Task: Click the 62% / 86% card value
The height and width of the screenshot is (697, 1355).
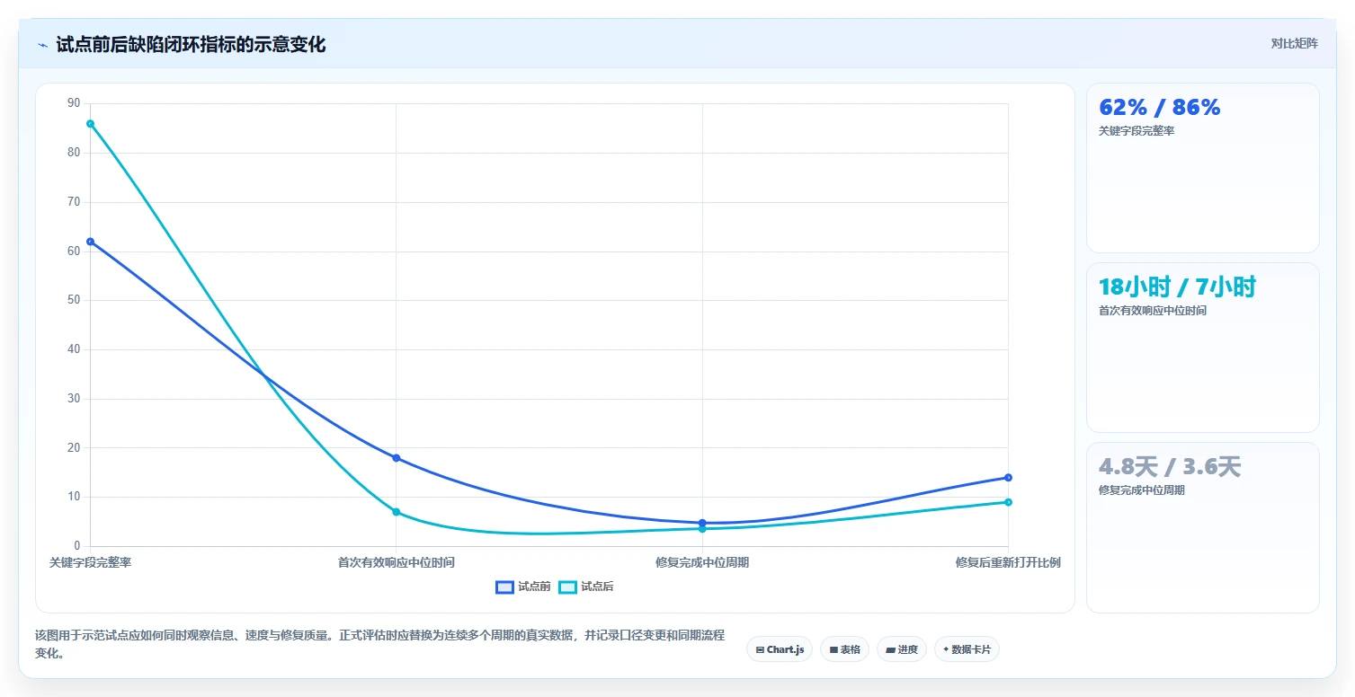Action: pos(1160,108)
